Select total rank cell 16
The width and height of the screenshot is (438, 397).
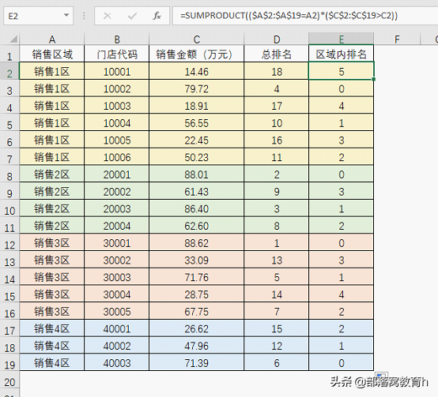pyautogui.click(x=277, y=140)
